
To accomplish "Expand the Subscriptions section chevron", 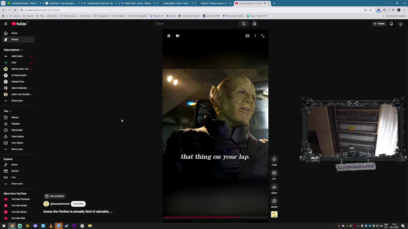I will 22,50.
